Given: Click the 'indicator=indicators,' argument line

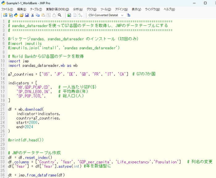Looking at the screenshot, I should click(38, 114).
